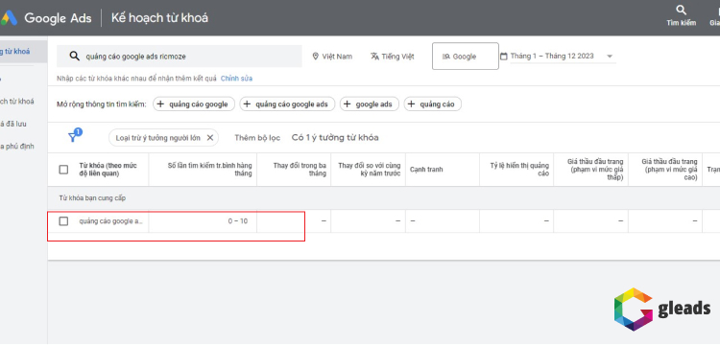The image size is (720, 345).
Task: Click the keyword search input field
Action: point(180,57)
